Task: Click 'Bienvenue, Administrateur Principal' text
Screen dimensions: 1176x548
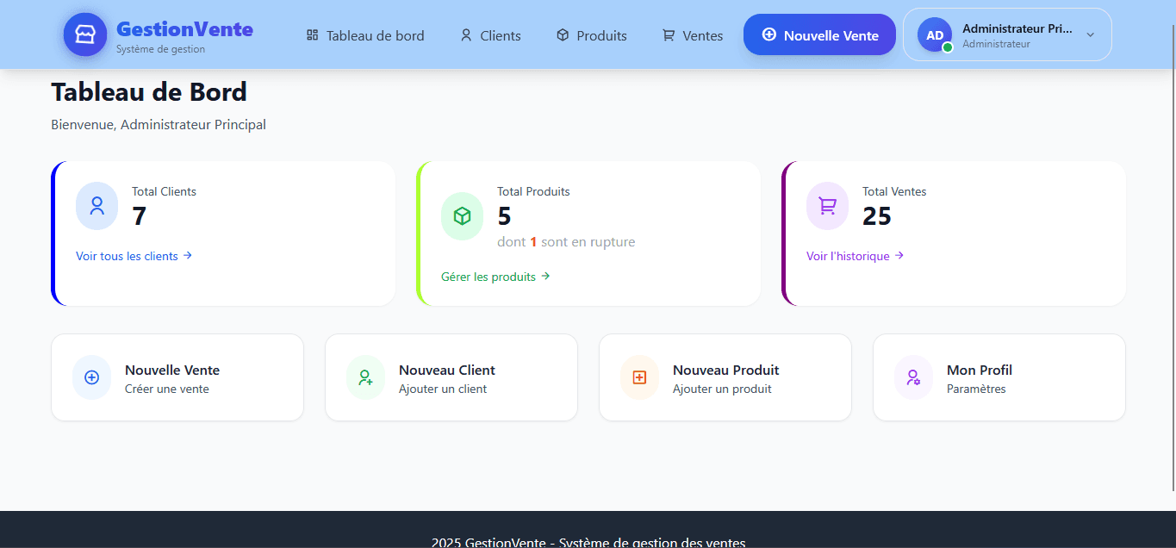Action: (x=159, y=125)
